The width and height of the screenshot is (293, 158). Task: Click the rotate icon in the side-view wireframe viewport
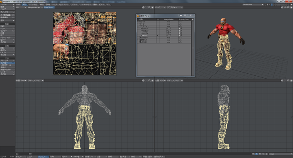[285, 81]
